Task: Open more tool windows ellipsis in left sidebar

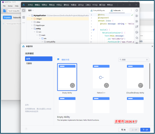Action: click(24, 23)
